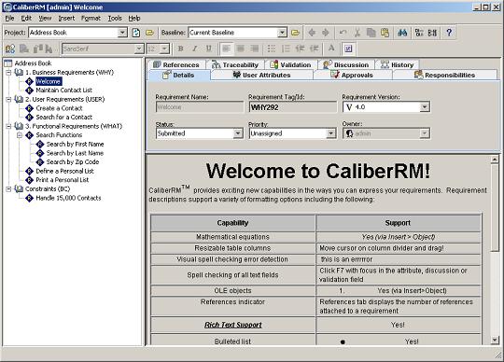Select Print a Personal List requirement

click(63, 180)
